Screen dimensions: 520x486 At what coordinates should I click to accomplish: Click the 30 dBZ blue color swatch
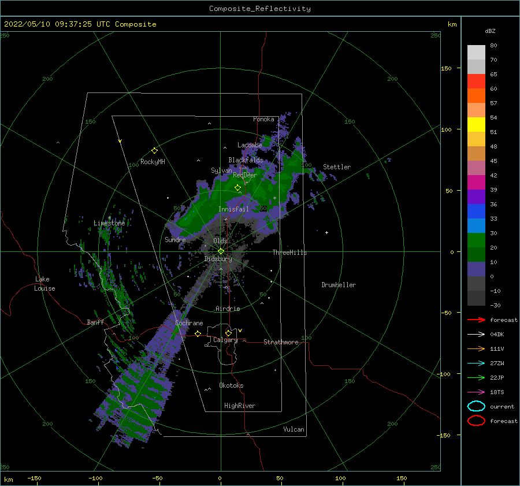(476, 226)
